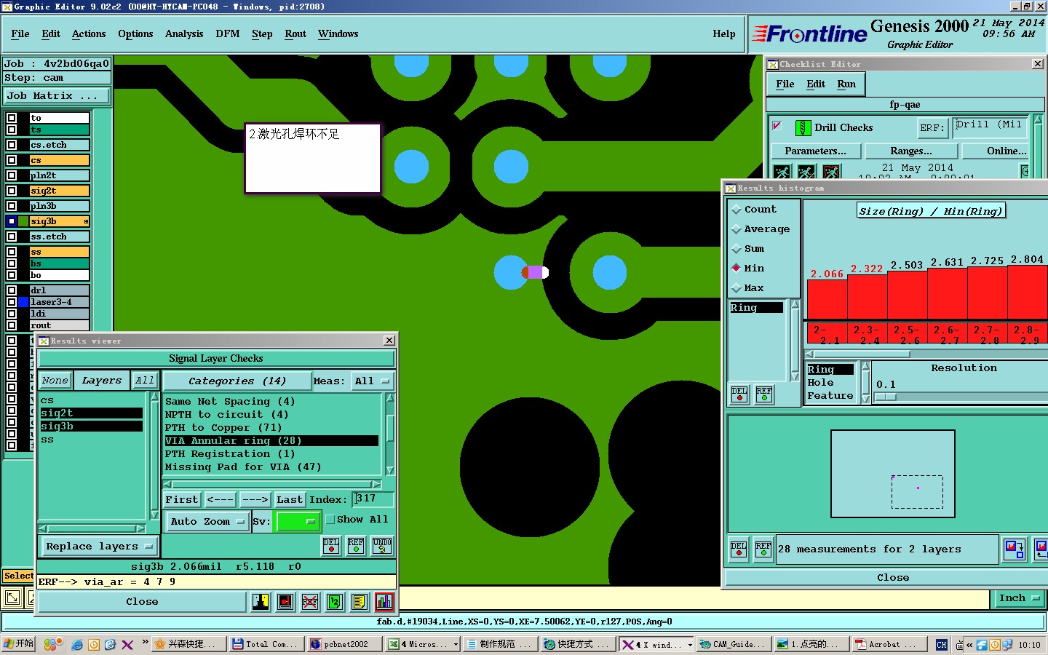Click the red snapshot icon beside Results viewer Close
This screenshot has width=1048, height=655.
[285, 602]
